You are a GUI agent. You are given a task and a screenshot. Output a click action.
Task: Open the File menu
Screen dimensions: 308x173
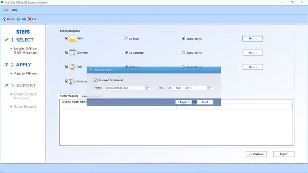pyautogui.click(x=5, y=10)
